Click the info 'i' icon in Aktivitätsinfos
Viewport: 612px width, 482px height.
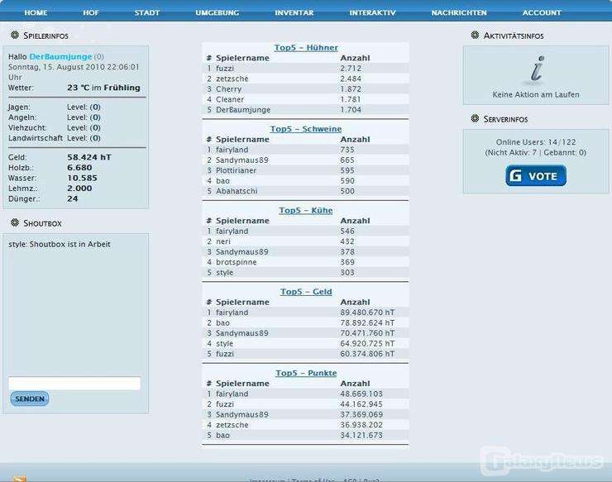(536, 70)
